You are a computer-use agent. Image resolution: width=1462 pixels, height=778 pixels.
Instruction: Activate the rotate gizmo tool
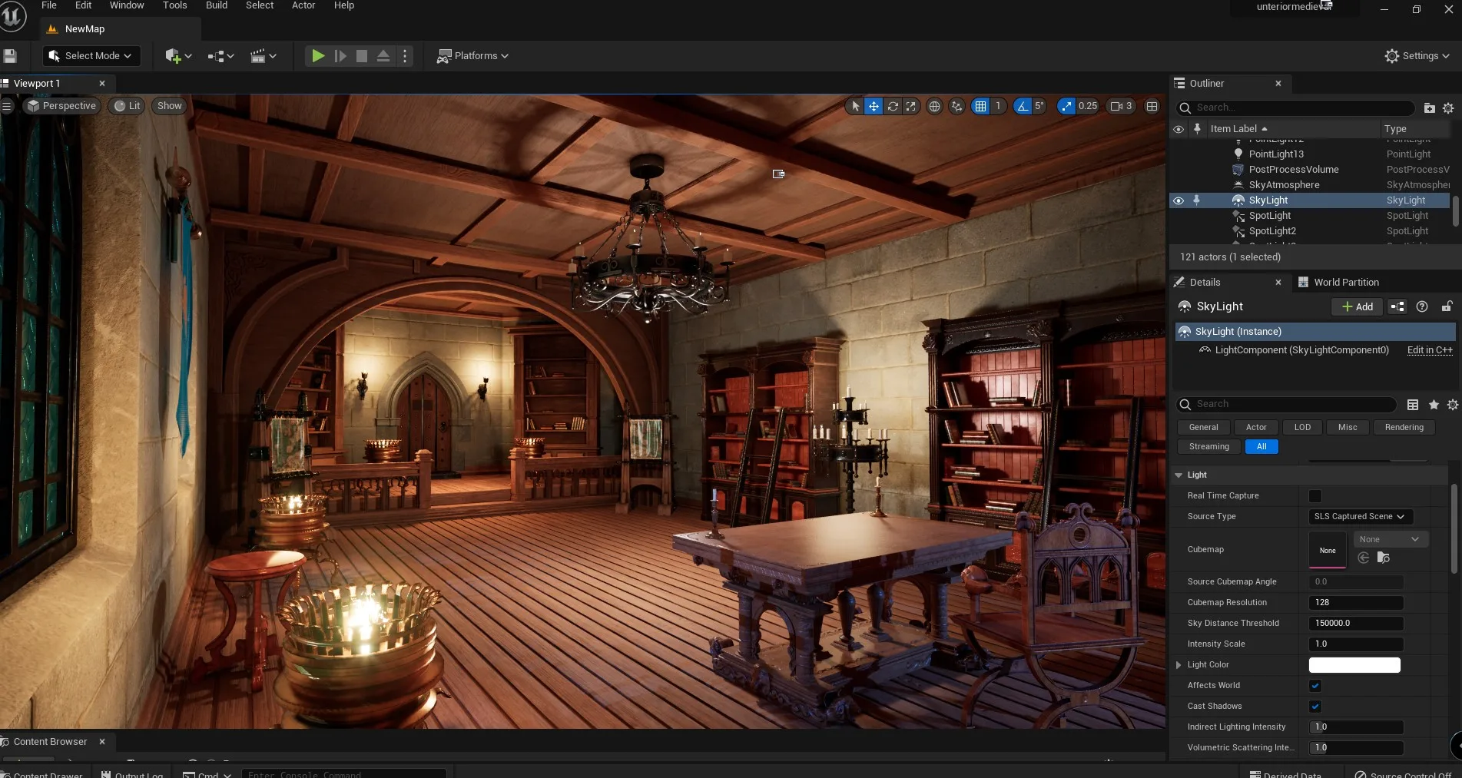coord(893,107)
